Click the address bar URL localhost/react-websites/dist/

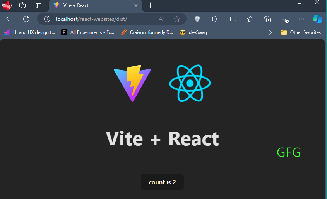click(x=92, y=19)
